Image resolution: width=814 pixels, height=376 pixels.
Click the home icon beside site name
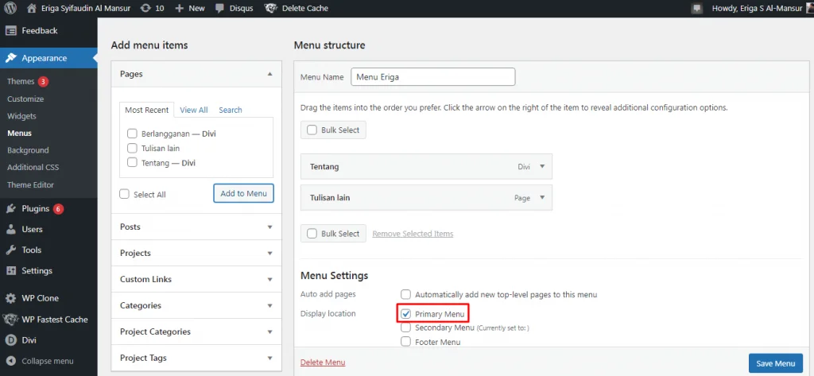(x=32, y=8)
